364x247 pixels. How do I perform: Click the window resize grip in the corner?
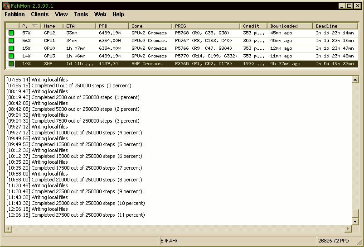pyautogui.click(x=359, y=242)
